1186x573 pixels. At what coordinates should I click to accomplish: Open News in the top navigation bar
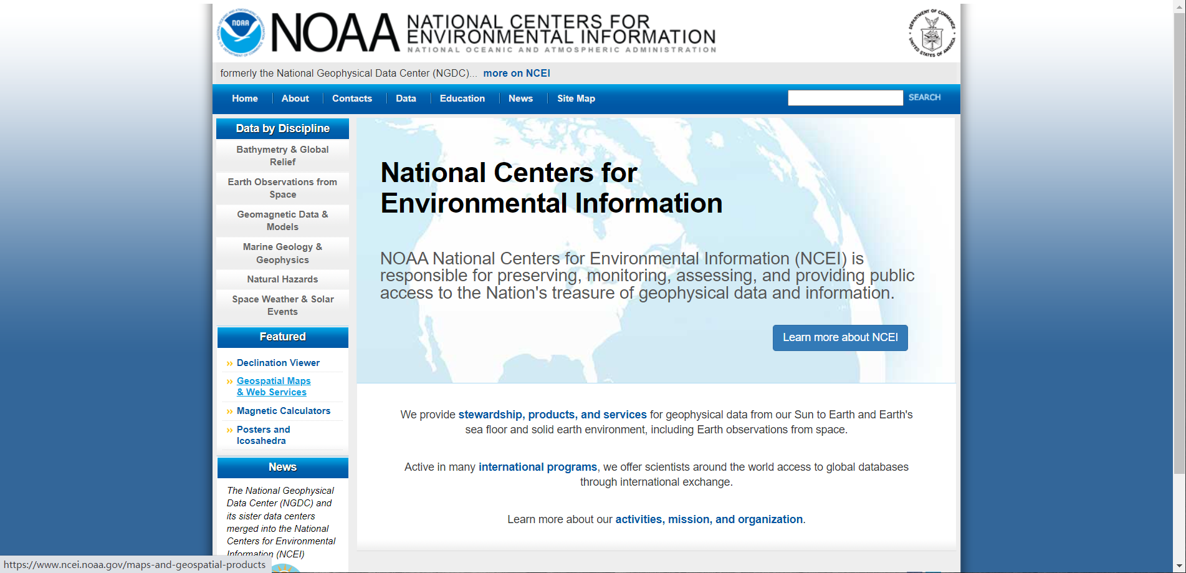520,99
